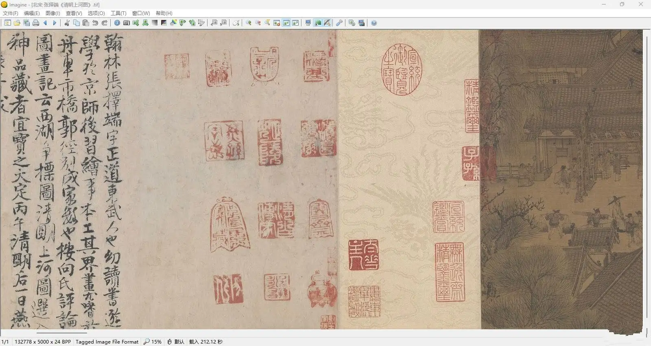651x346 pixels.
Task: Open the file browser view icon
Action: coord(7,23)
